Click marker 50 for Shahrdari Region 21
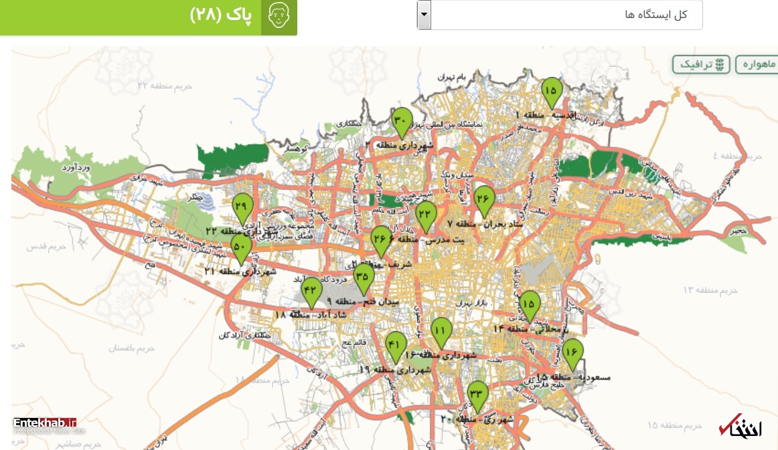778x450 pixels. click(x=241, y=249)
